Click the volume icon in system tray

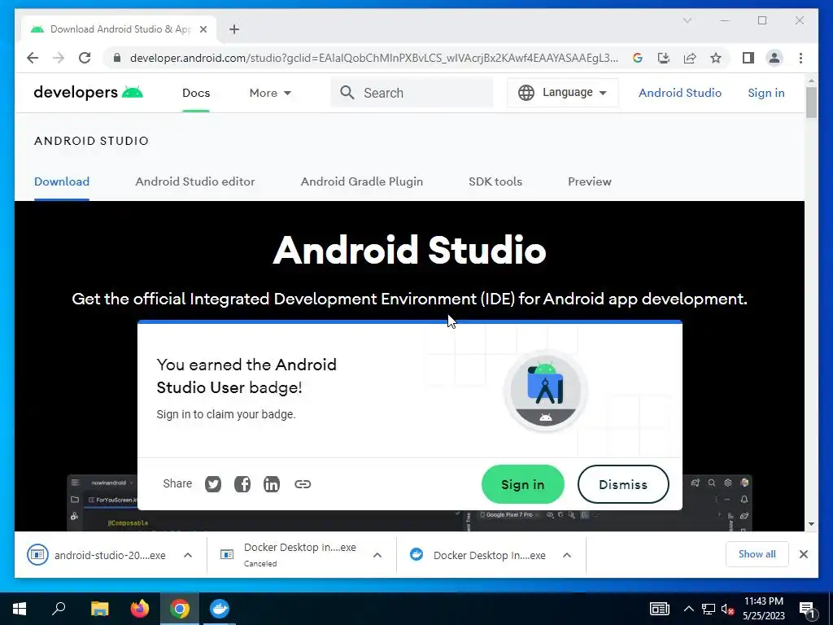[727, 609]
